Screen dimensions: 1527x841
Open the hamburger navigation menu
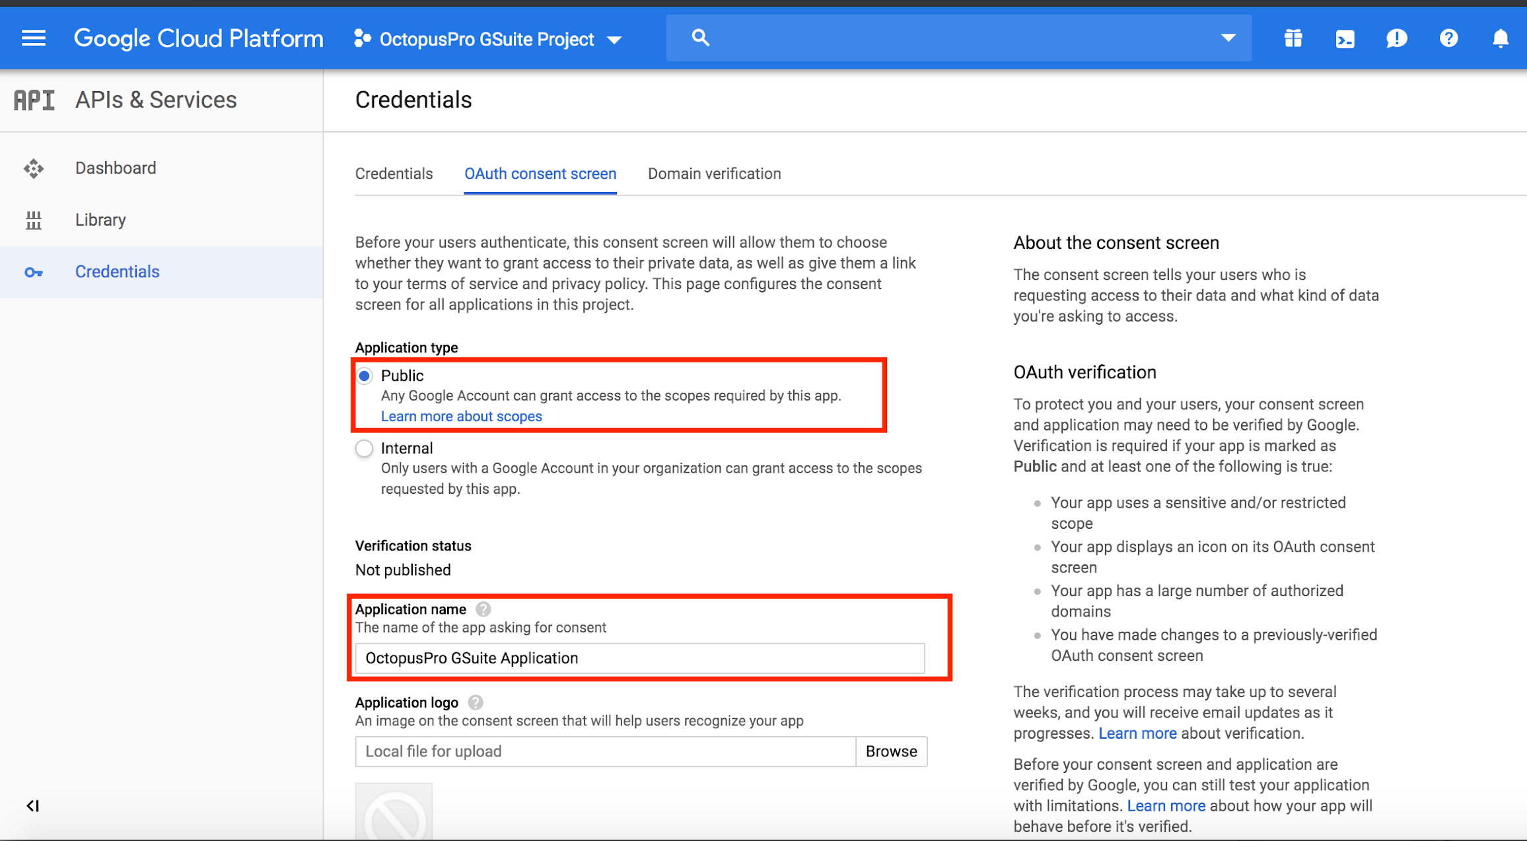point(34,38)
